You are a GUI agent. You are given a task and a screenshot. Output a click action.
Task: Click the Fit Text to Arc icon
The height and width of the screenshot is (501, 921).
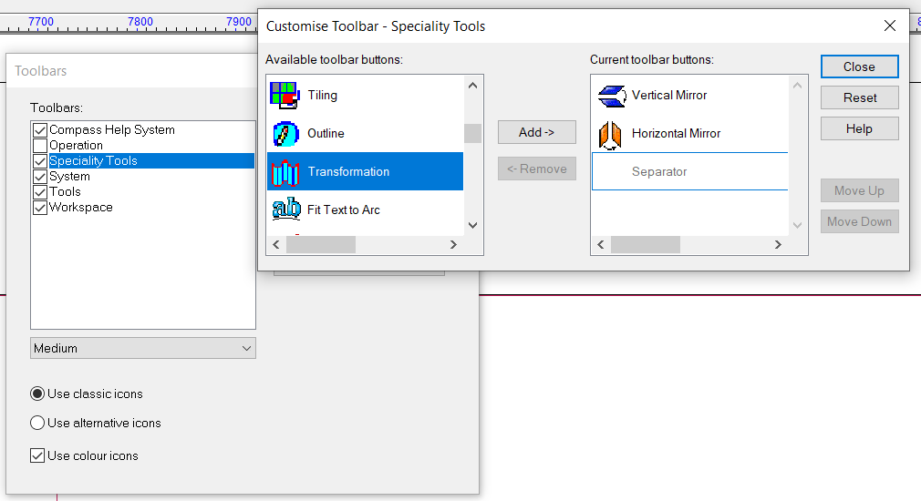(286, 210)
